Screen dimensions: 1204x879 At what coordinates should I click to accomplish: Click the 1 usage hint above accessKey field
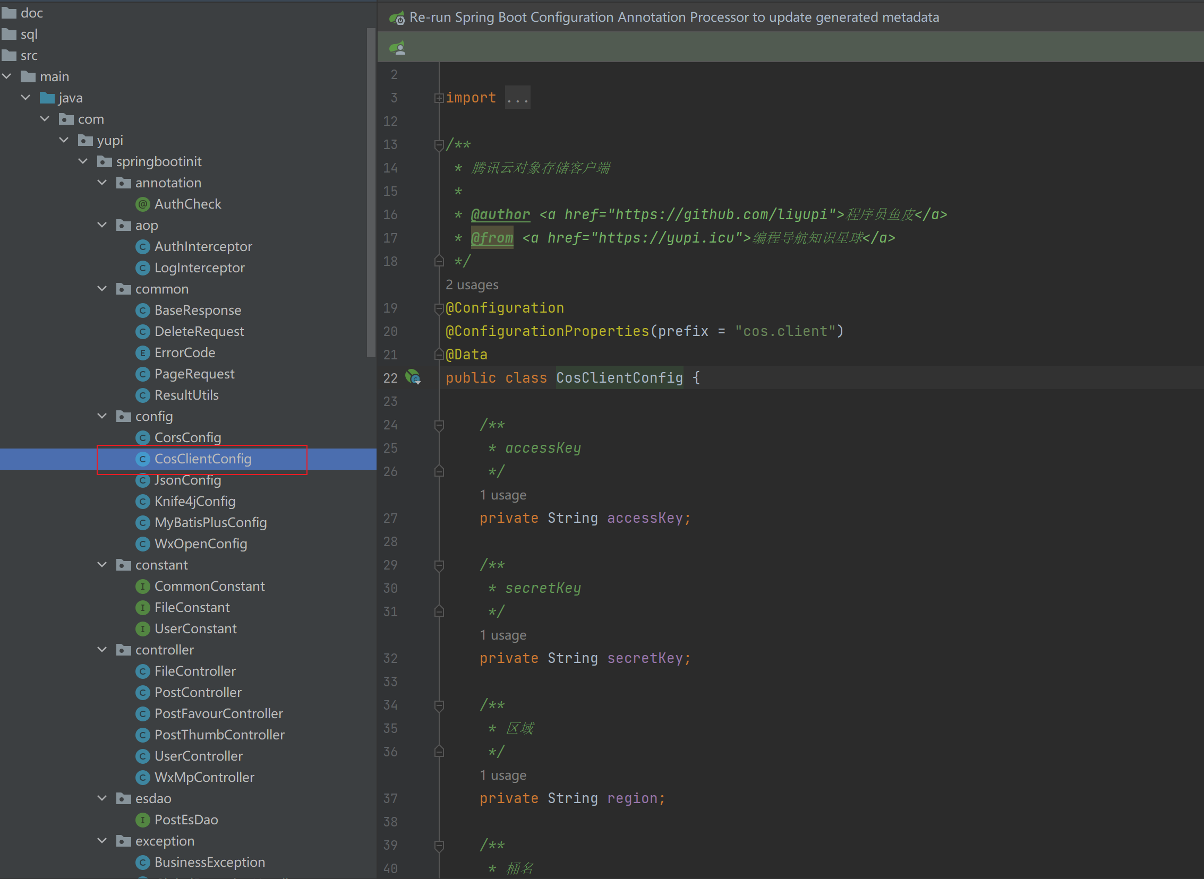502,495
